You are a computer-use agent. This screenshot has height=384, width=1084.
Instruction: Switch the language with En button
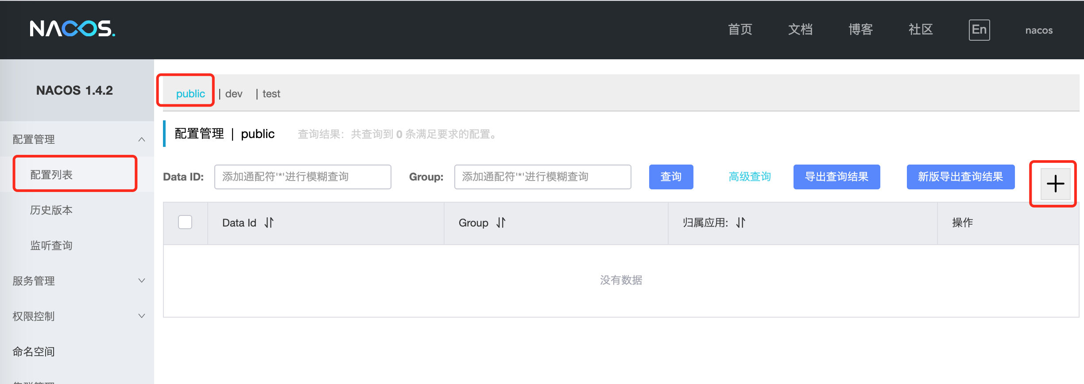pos(979,30)
